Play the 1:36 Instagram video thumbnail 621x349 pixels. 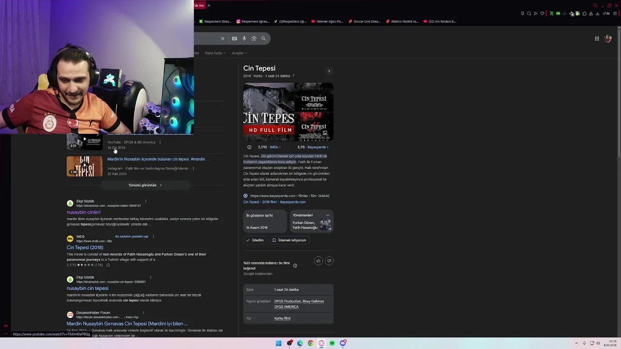tap(84, 166)
